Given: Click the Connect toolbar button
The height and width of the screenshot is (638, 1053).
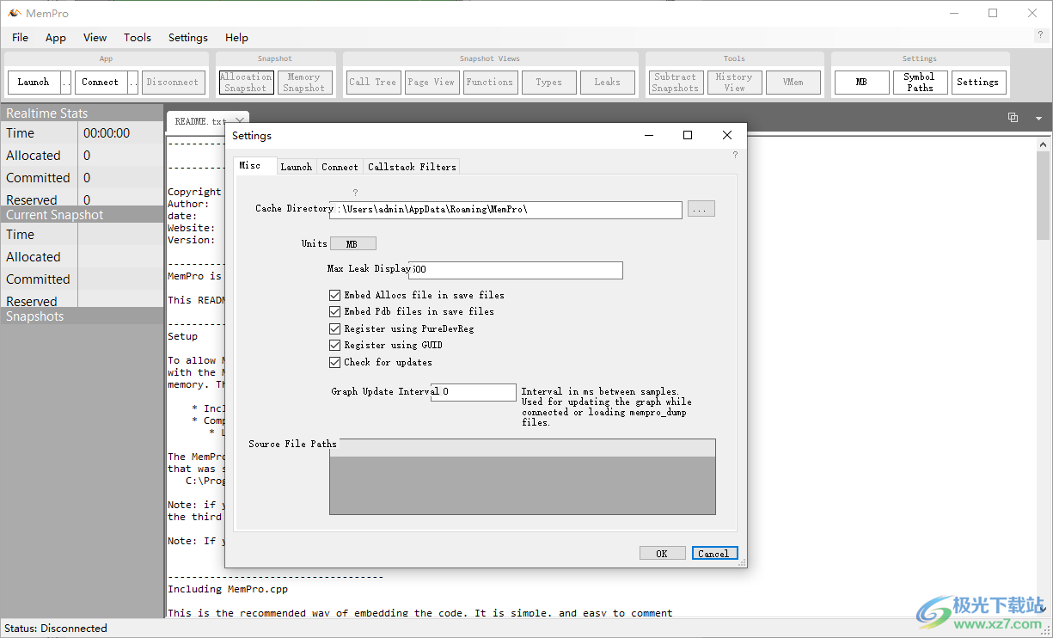Looking at the screenshot, I should [100, 83].
